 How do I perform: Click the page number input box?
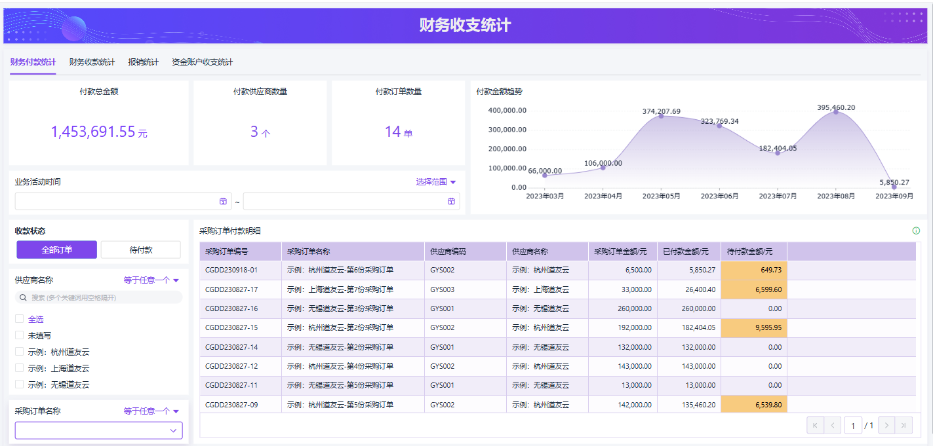[852, 426]
